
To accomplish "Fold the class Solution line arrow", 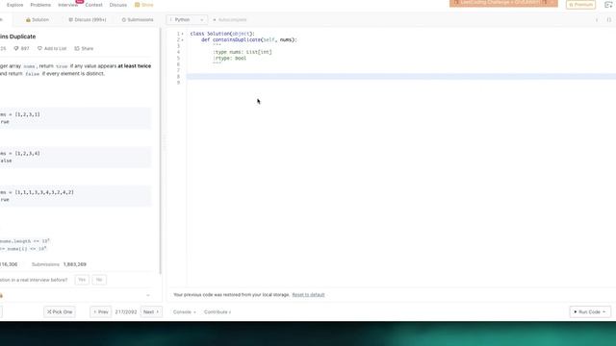I will 182,34.
